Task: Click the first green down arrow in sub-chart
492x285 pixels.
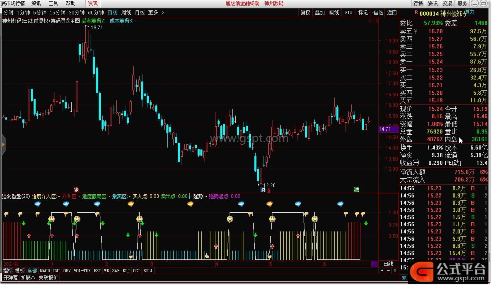Action: 24,223
